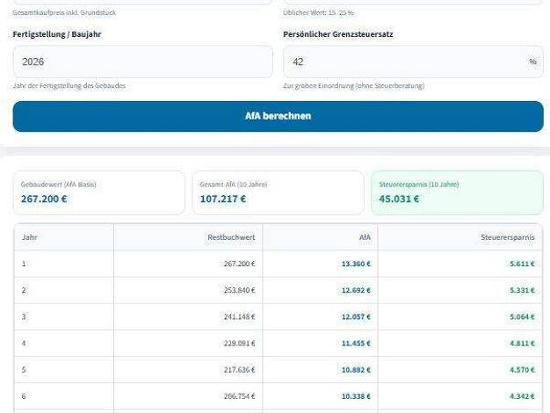Image resolution: width=550 pixels, height=413 pixels.
Task: Select the AfA value 13.360 € in year 1
Action: coord(356,264)
